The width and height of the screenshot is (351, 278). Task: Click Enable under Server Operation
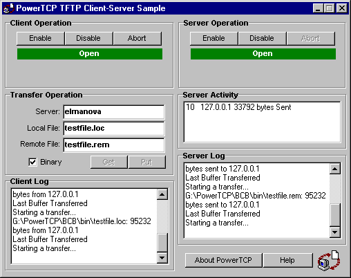pos(214,38)
